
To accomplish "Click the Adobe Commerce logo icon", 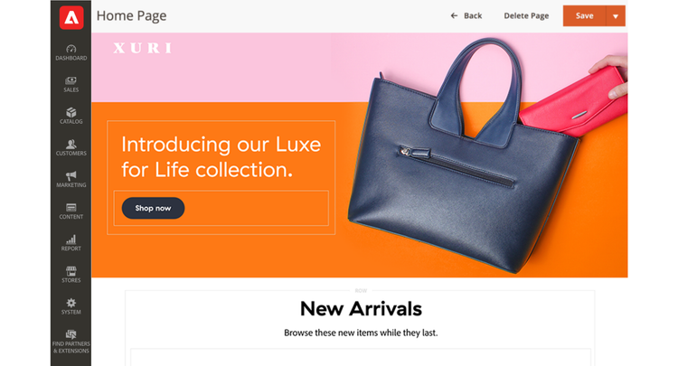I will [71, 18].
